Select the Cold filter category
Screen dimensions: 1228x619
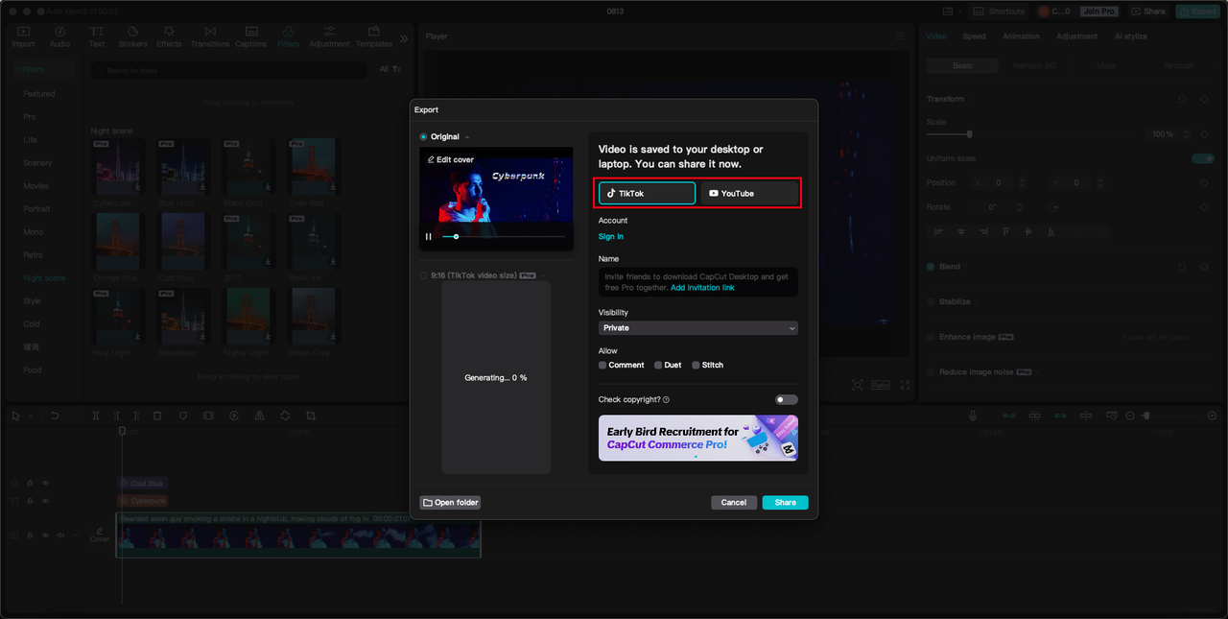[x=34, y=323]
